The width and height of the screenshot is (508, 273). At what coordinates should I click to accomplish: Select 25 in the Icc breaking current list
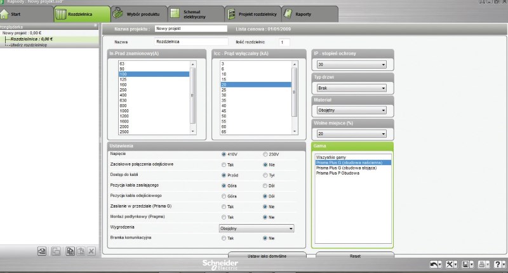click(x=256, y=90)
